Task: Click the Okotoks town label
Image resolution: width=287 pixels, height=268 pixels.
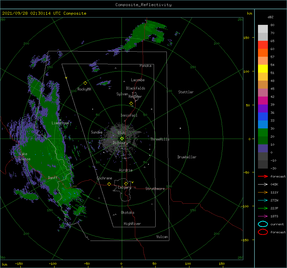Action: [x=128, y=213]
